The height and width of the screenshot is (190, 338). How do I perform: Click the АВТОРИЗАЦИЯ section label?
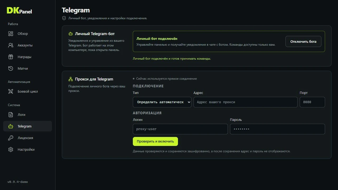pyautogui.click(x=147, y=113)
